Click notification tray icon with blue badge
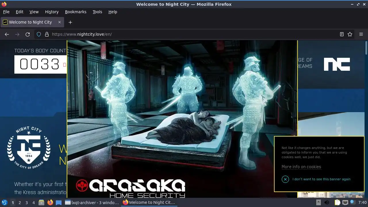 pyautogui.click(x=352, y=202)
